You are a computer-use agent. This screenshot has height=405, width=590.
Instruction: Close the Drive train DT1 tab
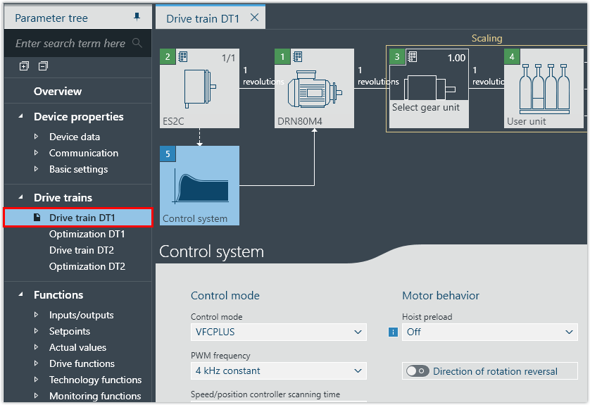(254, 18)
